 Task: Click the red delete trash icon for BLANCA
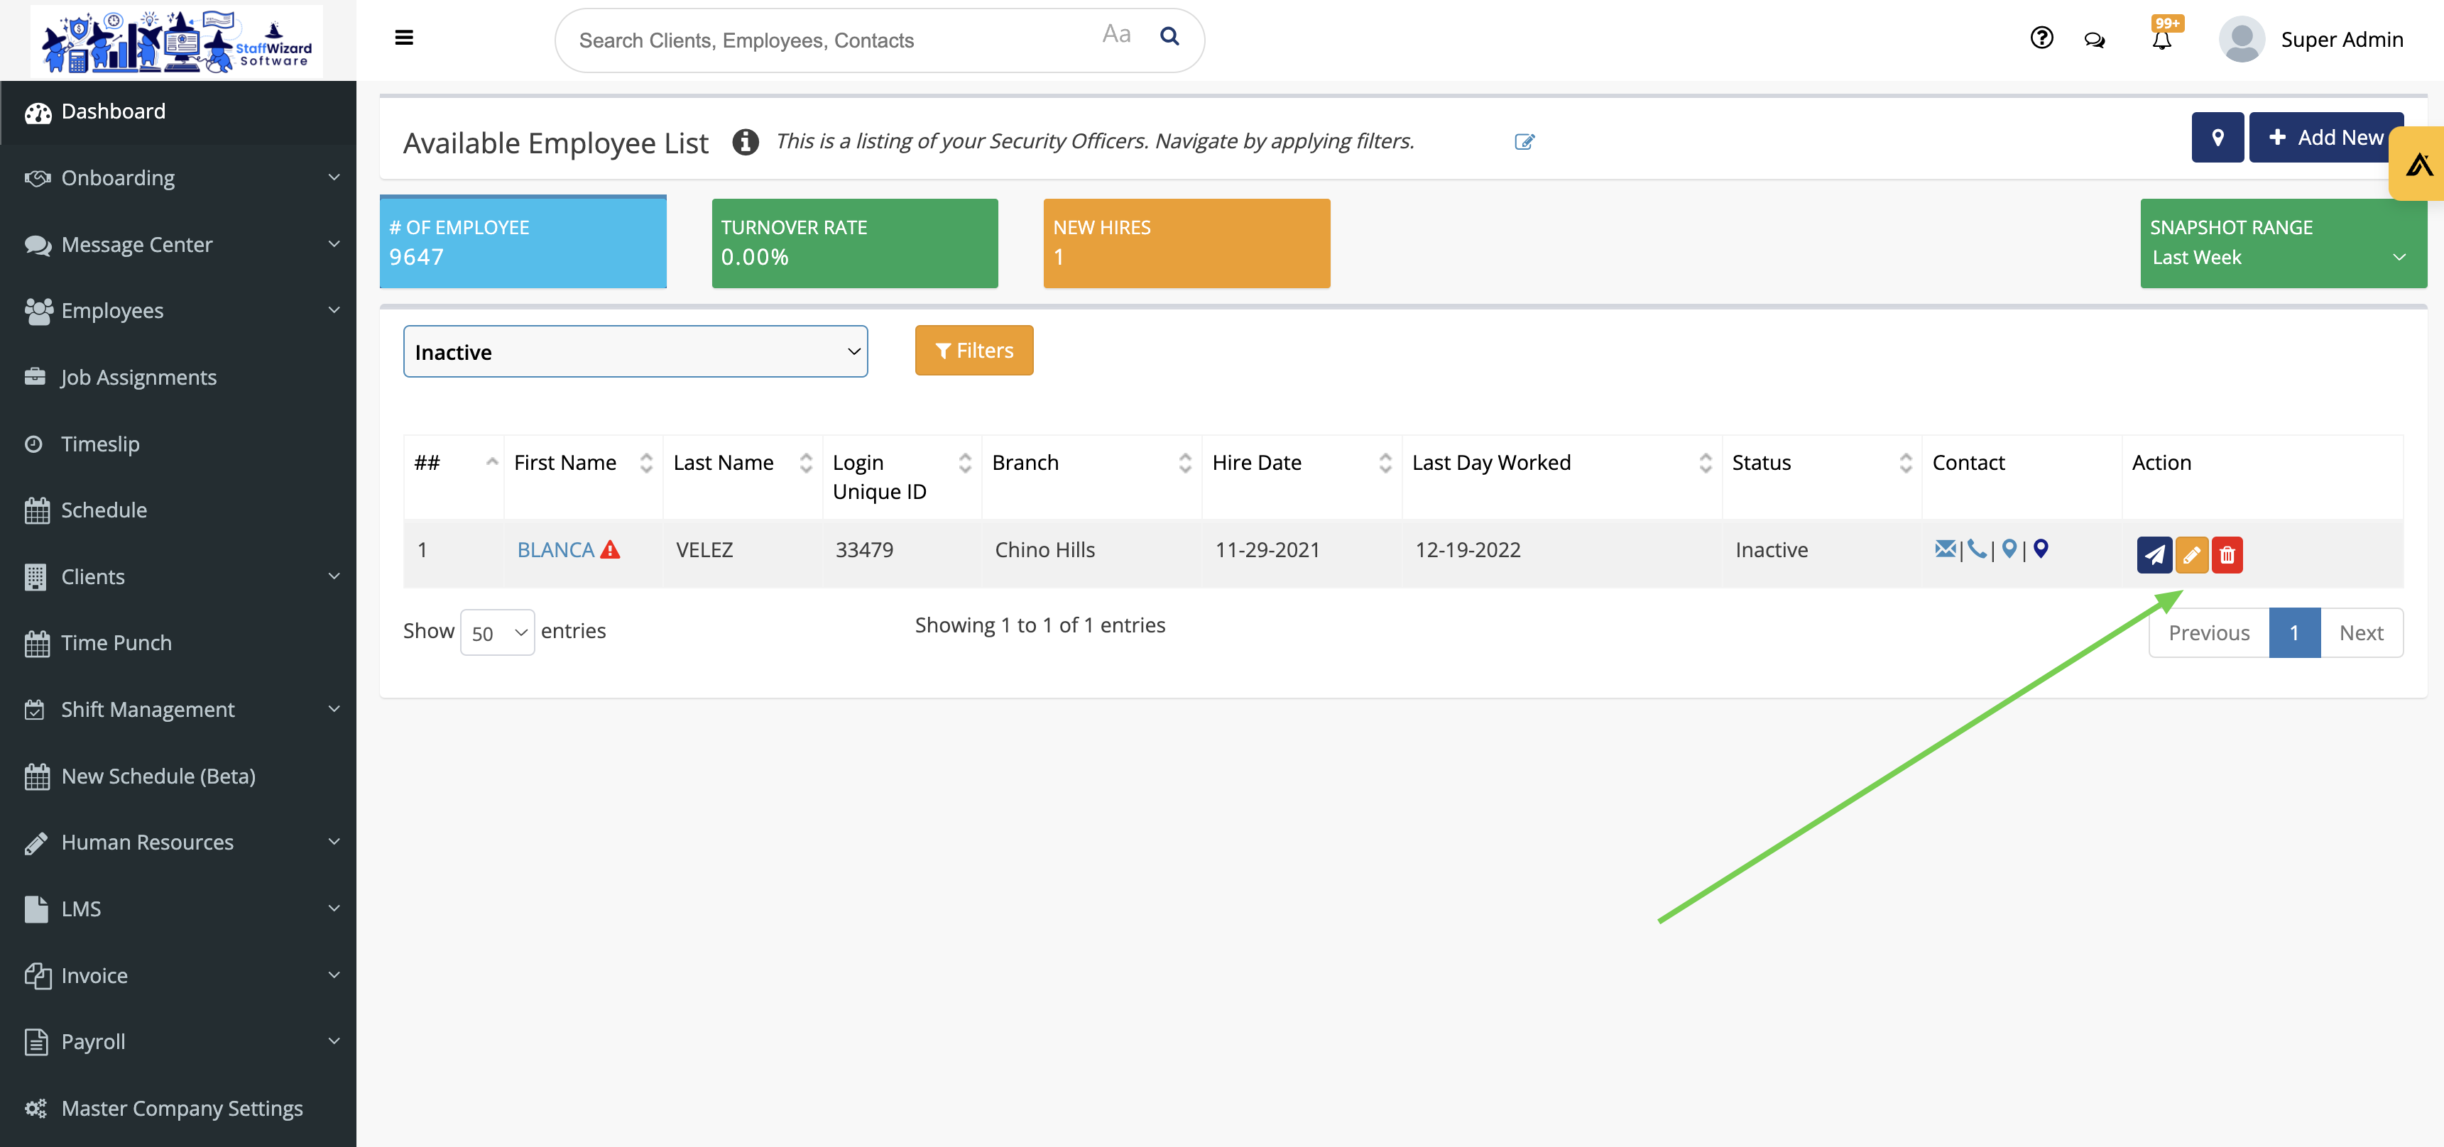click(x=2227, y=554)
